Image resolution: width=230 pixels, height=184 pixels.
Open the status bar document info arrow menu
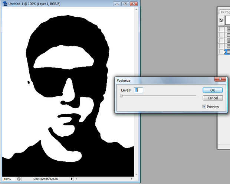click(x=72, y=179)
